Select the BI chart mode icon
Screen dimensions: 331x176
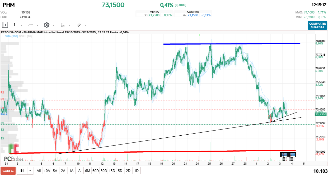click(x=23, y=171)
